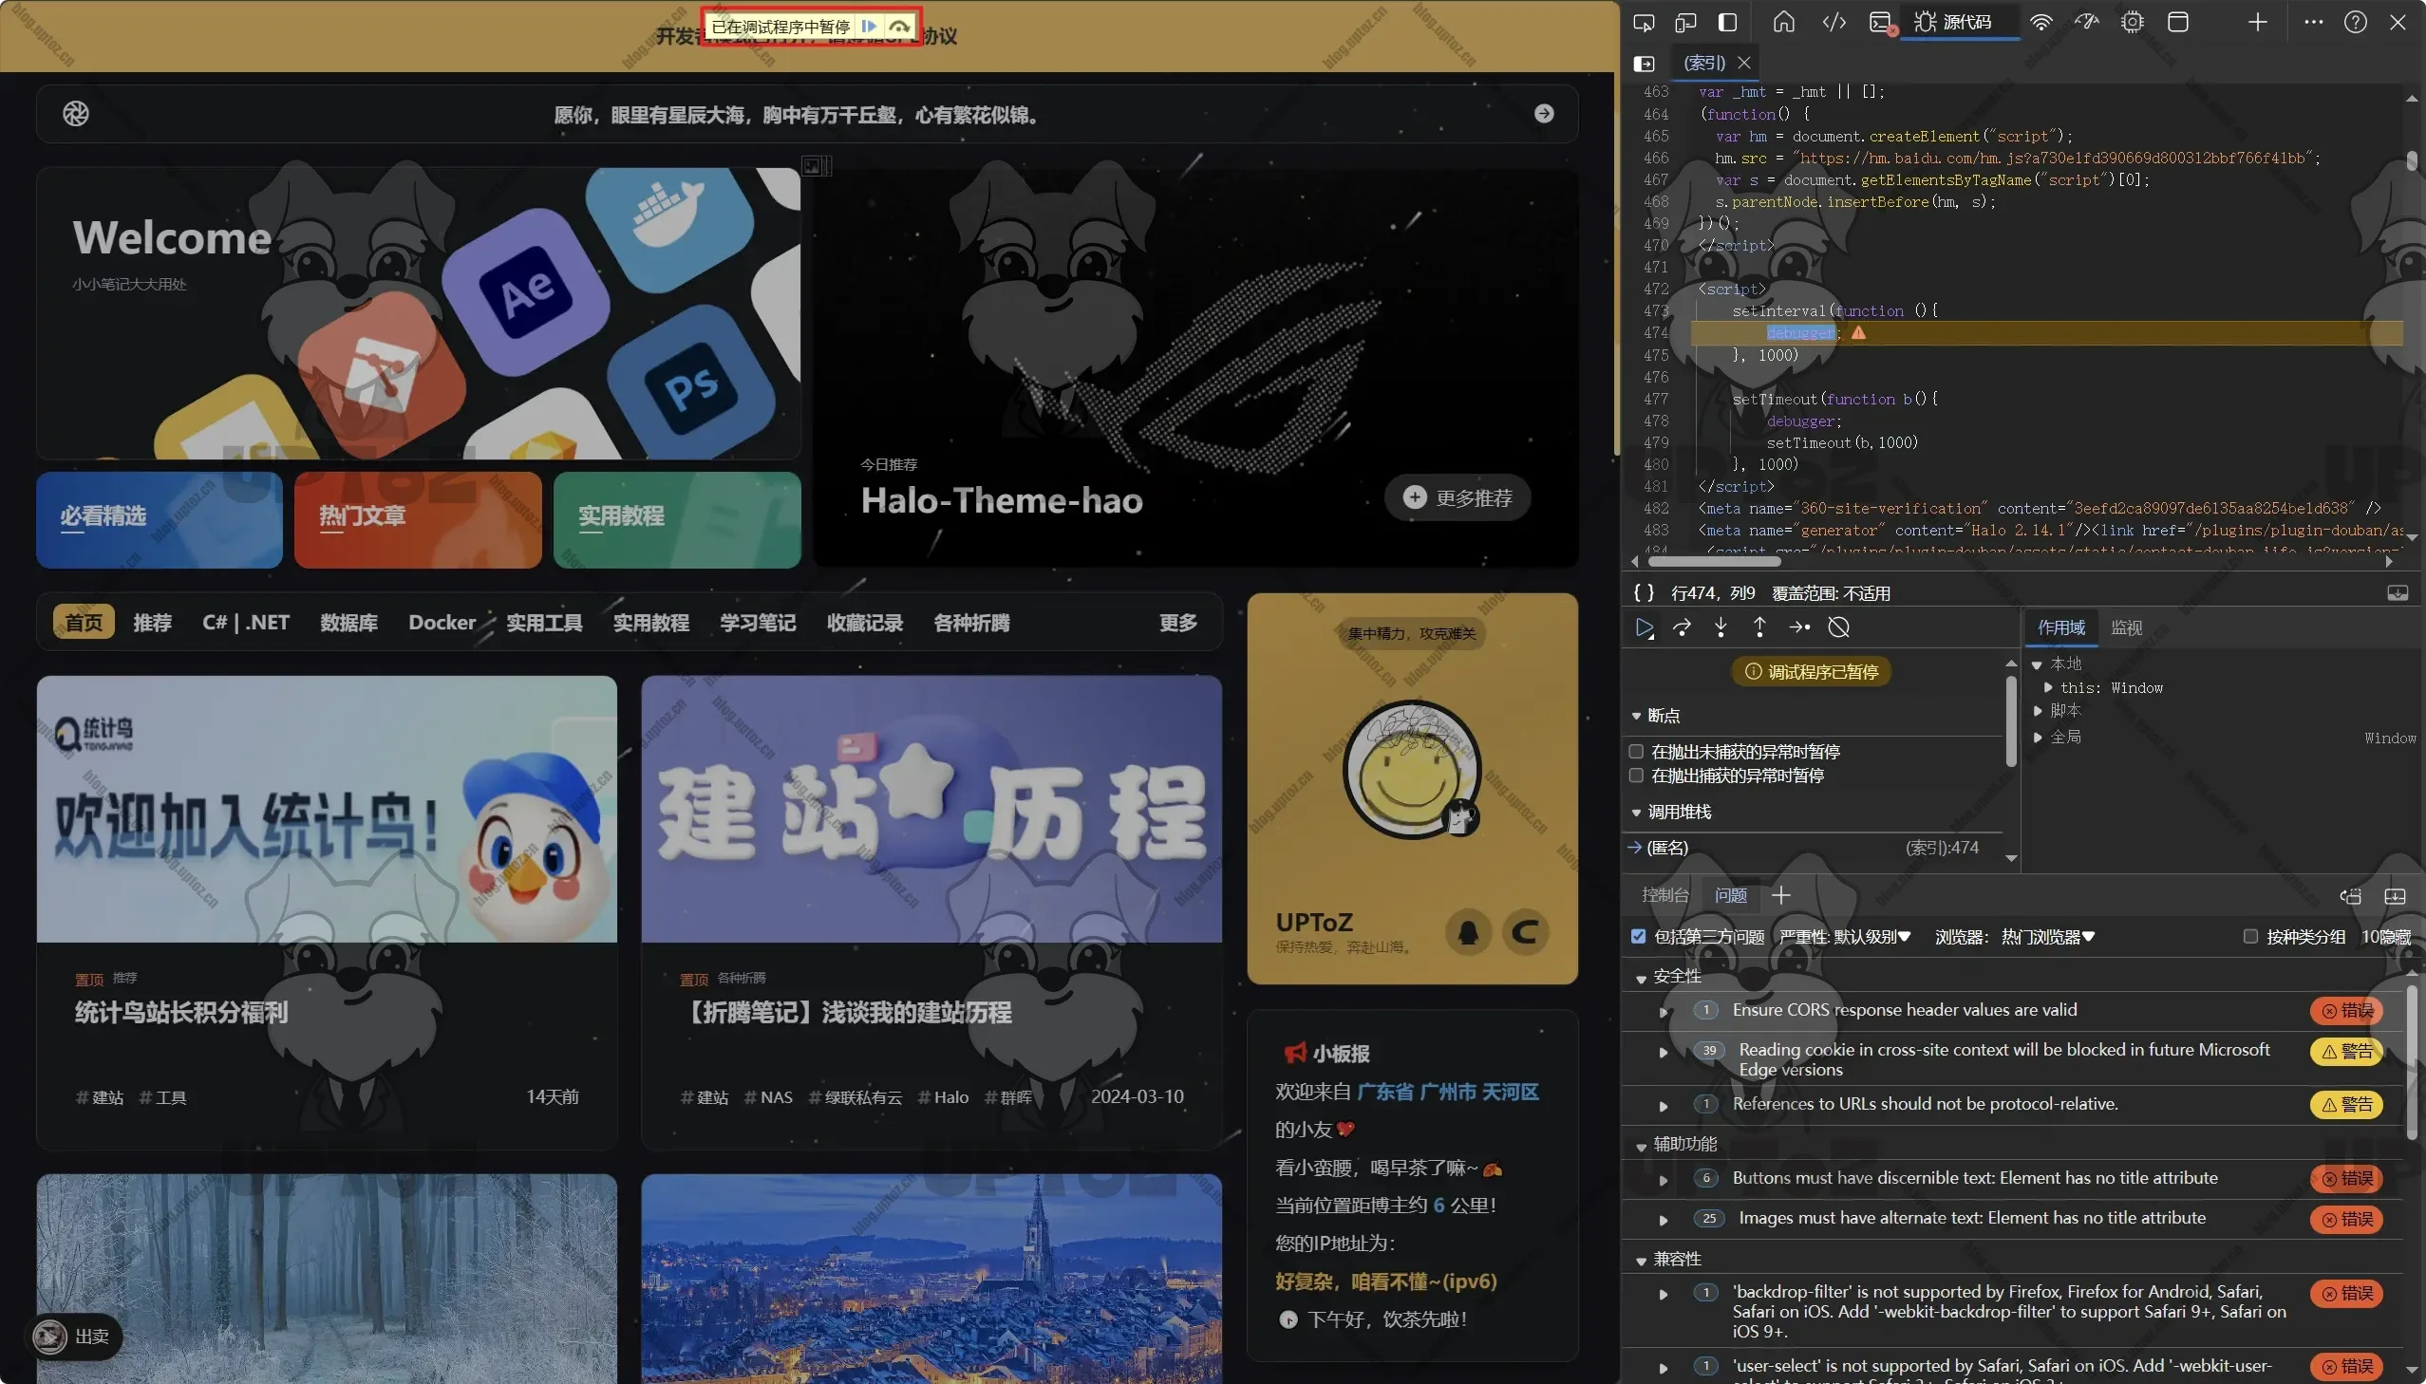Select the Scope tab
Image resolution: width=2426 pixels, height=1384 pixels.
[x=2061, y=628]
